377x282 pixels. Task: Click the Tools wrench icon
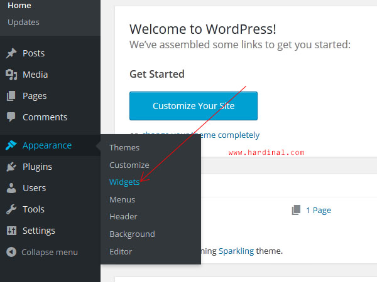11,209
